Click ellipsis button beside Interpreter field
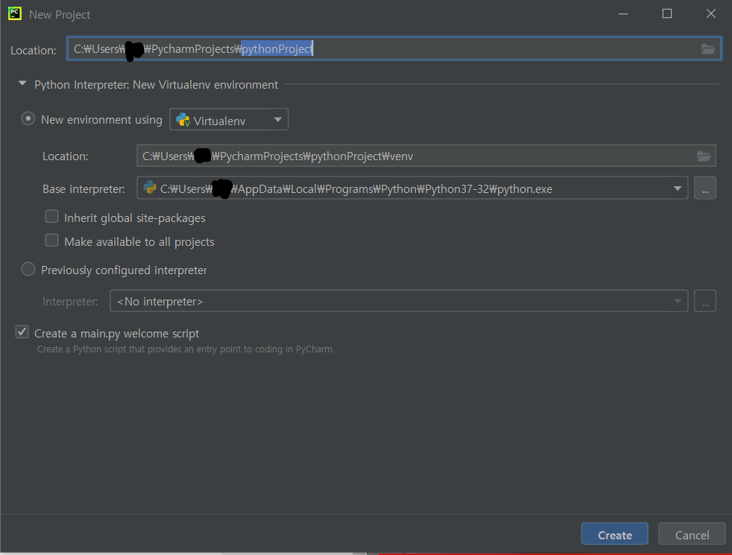 pos(705,301)
